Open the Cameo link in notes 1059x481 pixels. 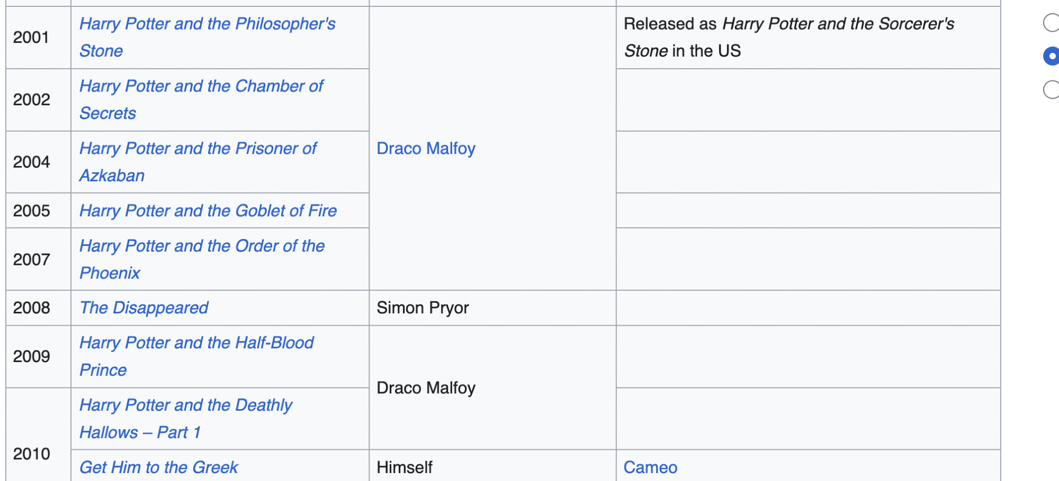pyautogui.click(x=650, y=468)
